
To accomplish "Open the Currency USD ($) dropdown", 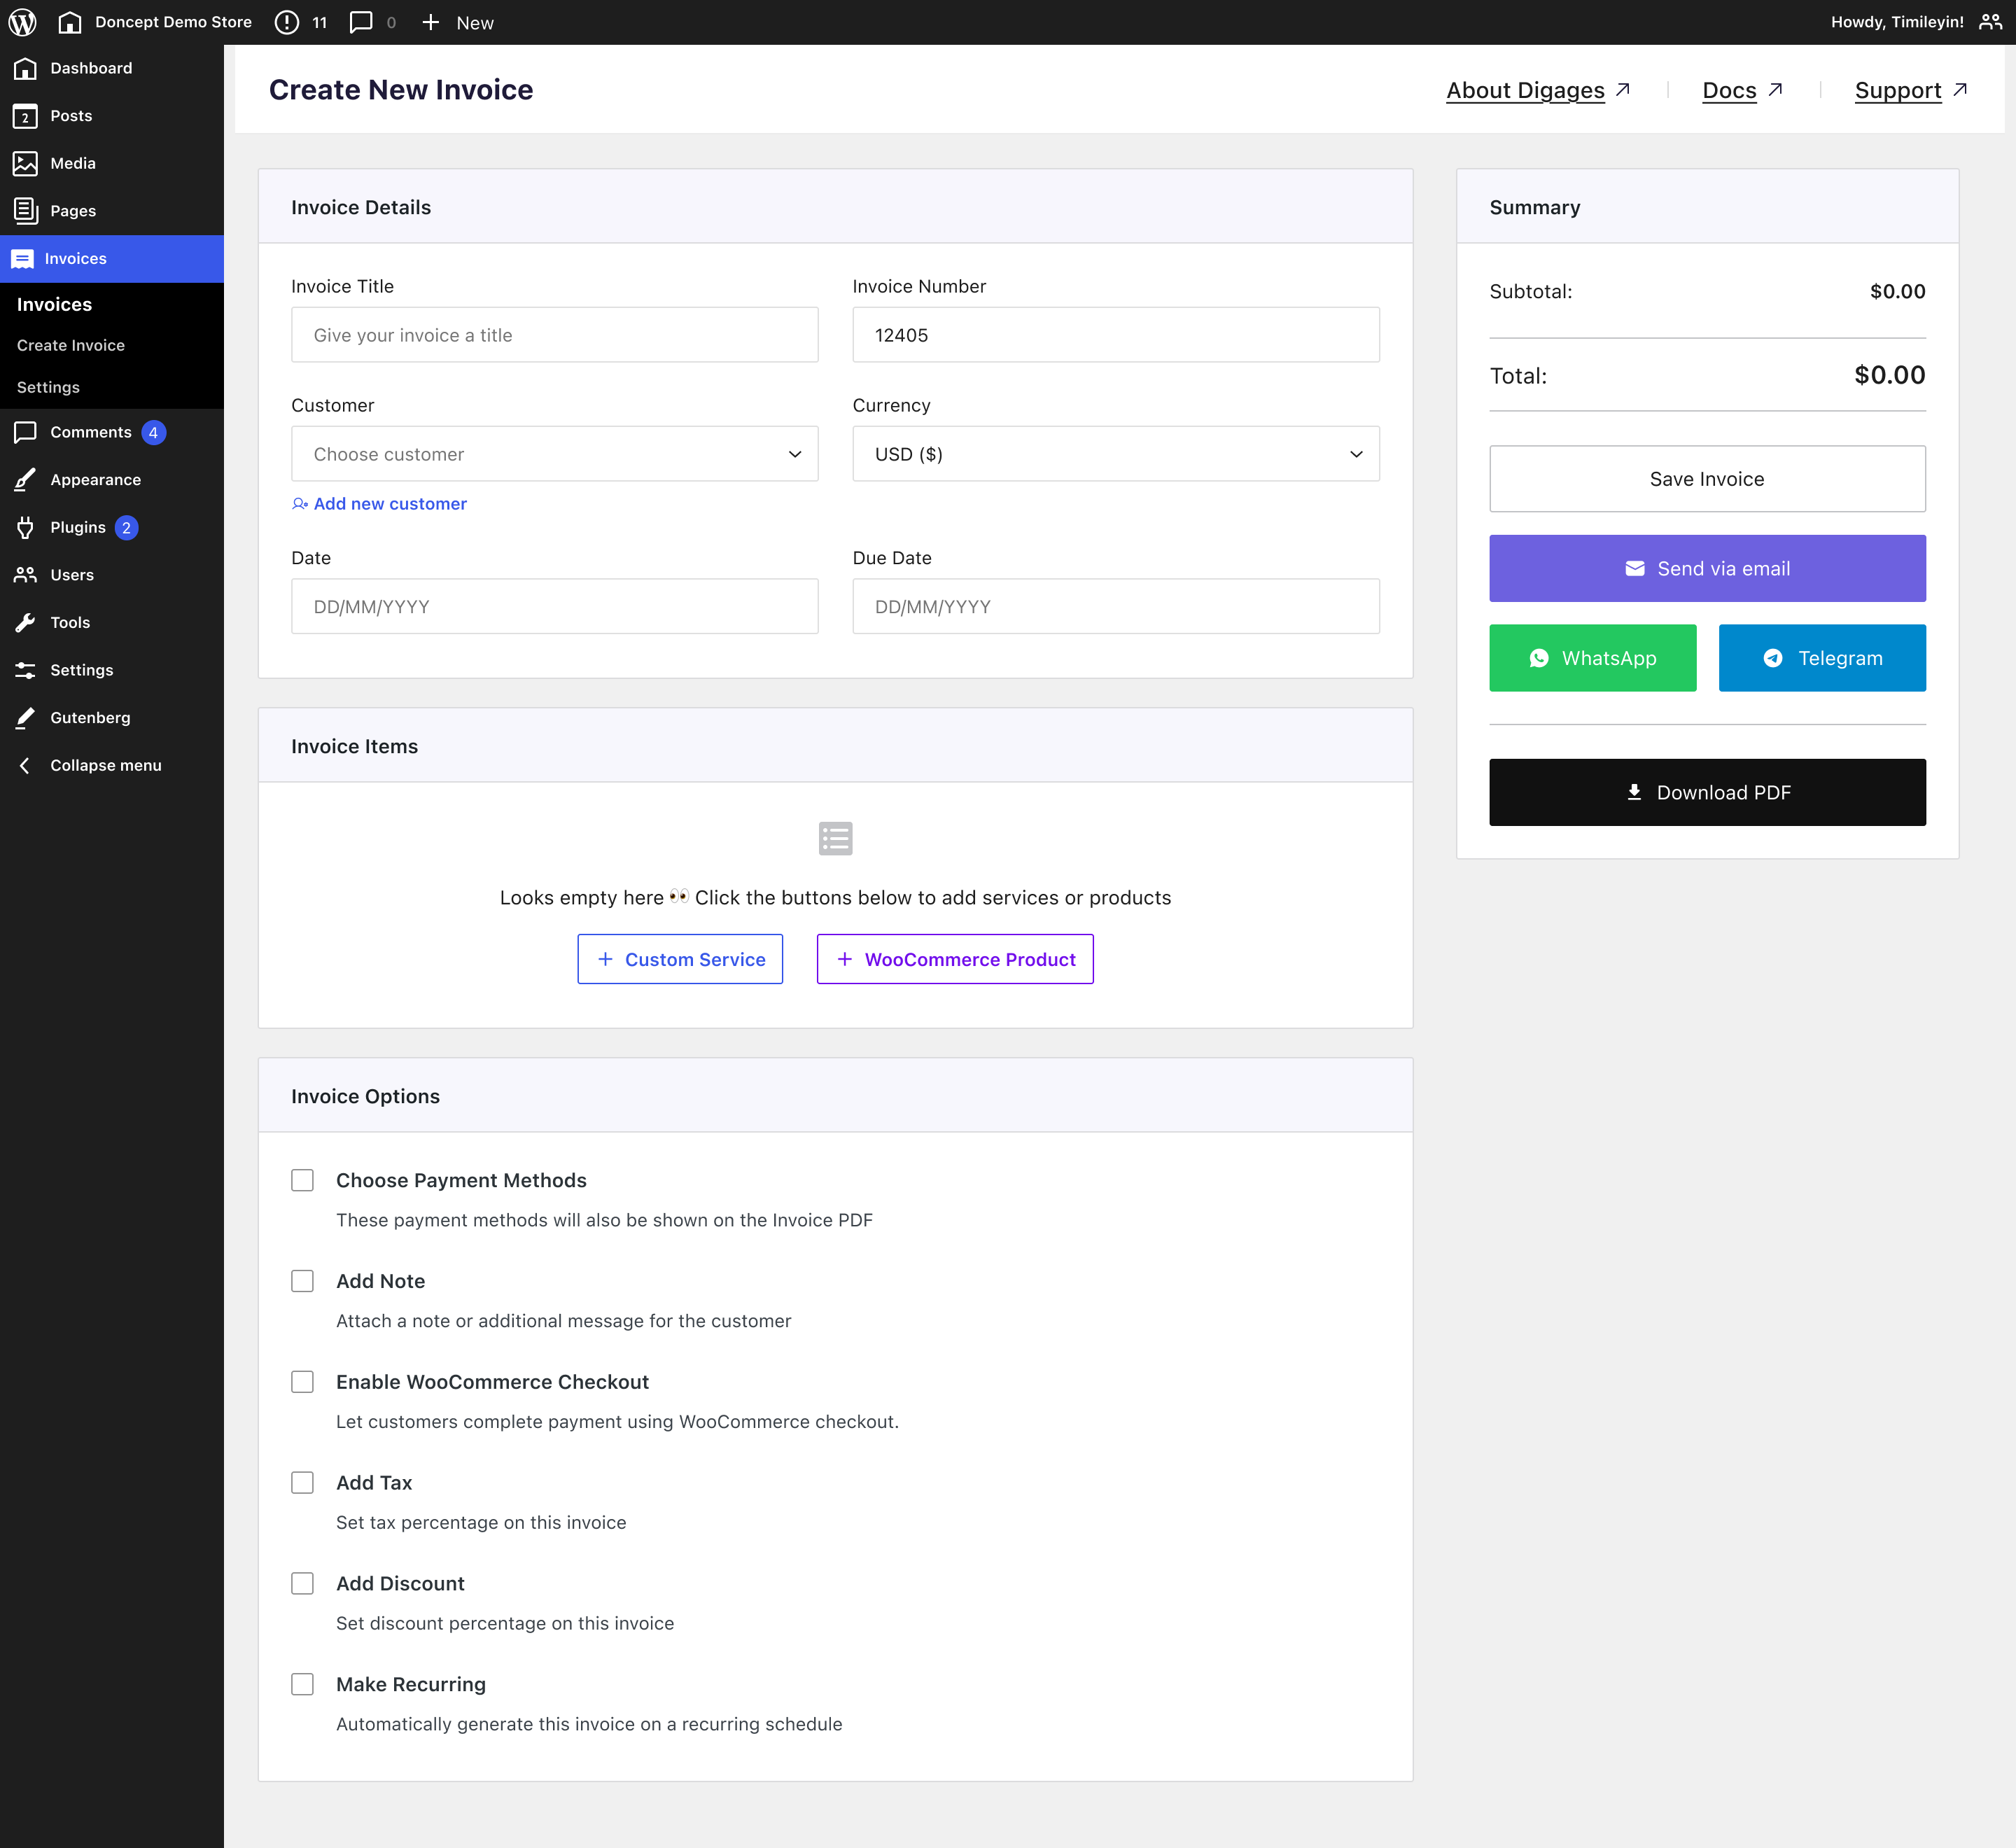I will coord(1116,454).
